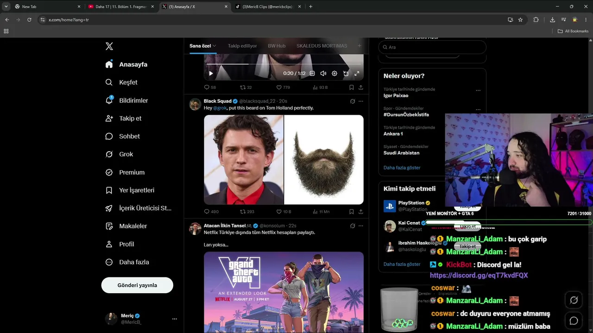The width and height of the screenshot is (593, 333).
Task: Open Yer İşaretleri in the sidebar
Action: [x=130, y=190]
